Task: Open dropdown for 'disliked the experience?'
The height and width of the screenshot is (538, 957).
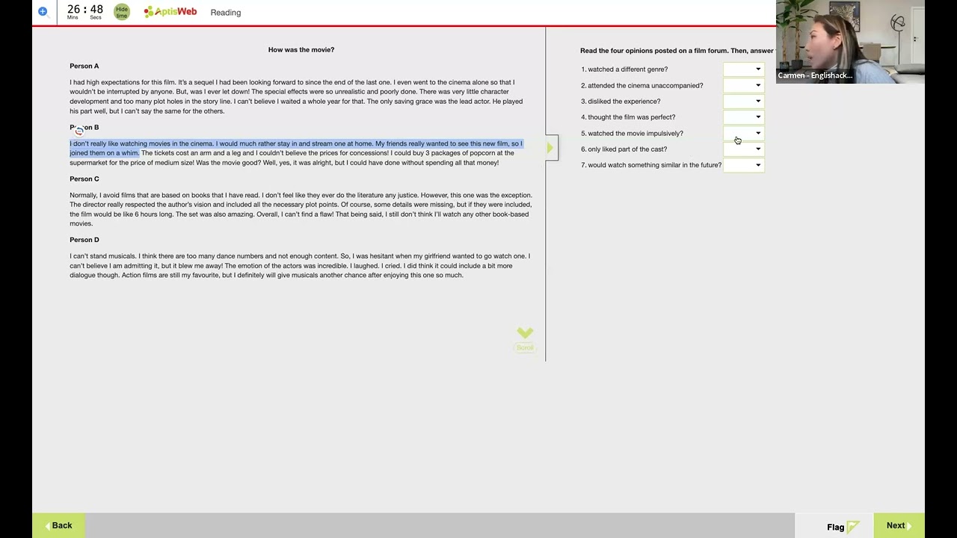Action: 744,101
